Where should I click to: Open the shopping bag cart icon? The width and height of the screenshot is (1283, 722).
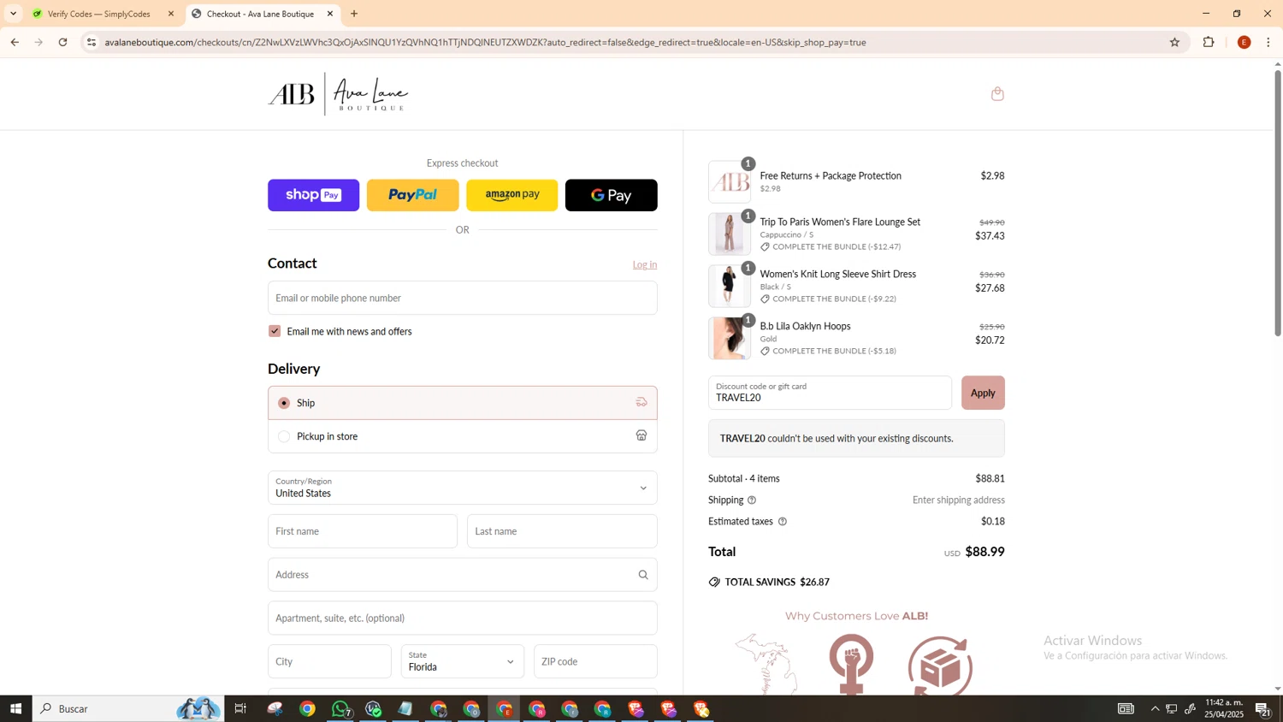[x=997, y=94]
